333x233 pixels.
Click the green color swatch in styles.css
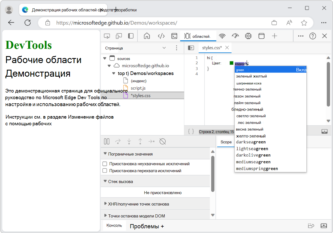pyautogui.click(x=231, y=63)
